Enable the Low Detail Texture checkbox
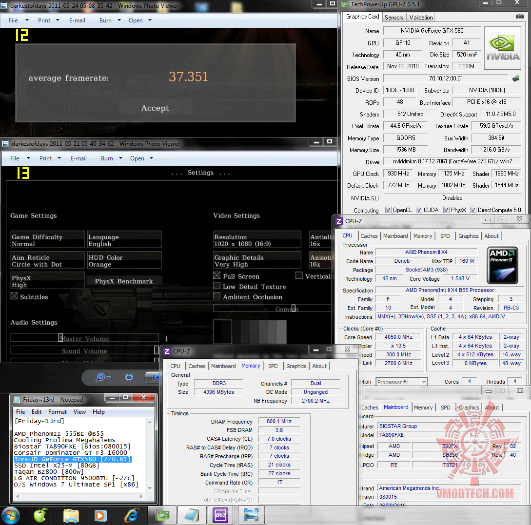This screenshot has width=531, height=525. click(x=216, y=286)
